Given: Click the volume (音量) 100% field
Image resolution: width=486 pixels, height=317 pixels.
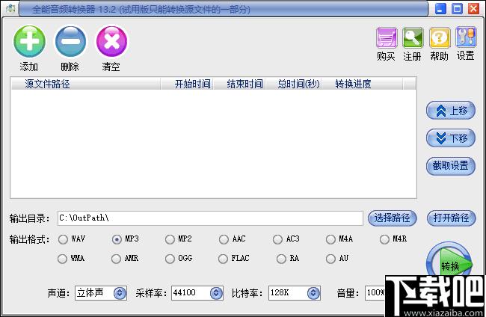Looking at the screenshot, I should [x=375, y=293].
